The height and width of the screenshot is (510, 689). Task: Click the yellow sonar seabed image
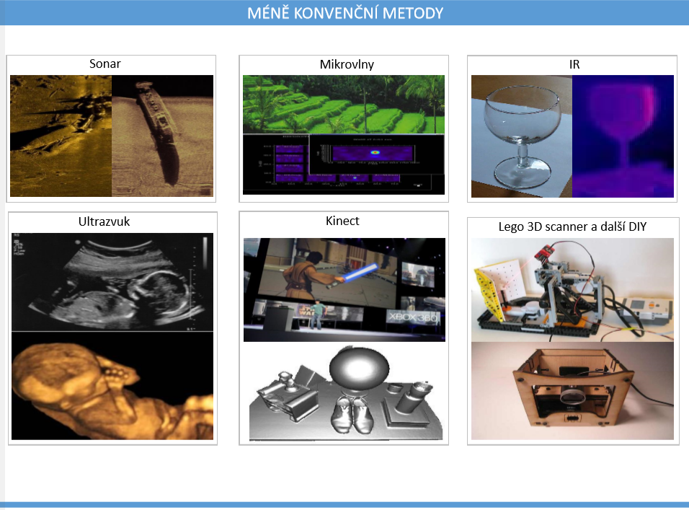(61, 136)
